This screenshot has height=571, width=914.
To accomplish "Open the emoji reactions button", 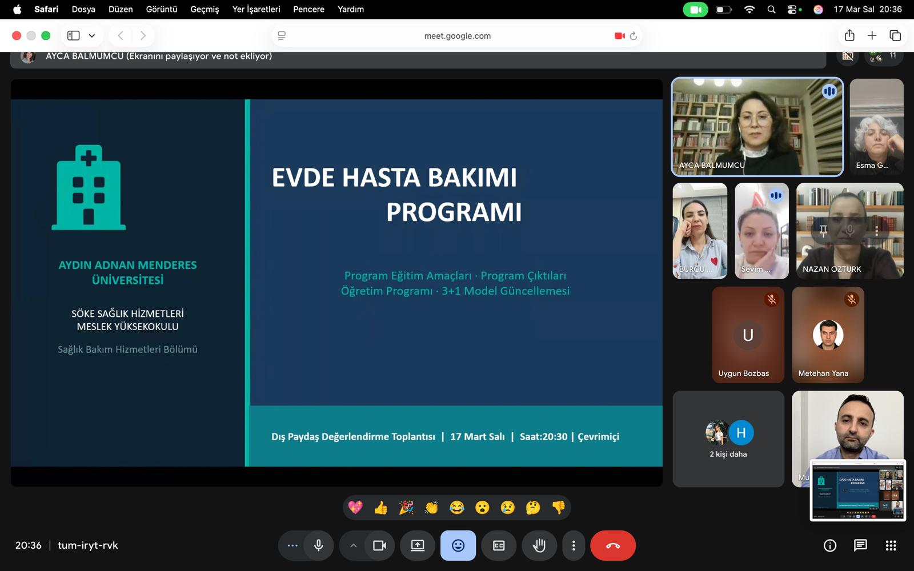I will point(458,545).
